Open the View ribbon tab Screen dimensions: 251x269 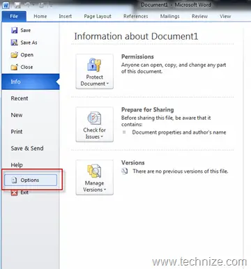click(225, 16)
